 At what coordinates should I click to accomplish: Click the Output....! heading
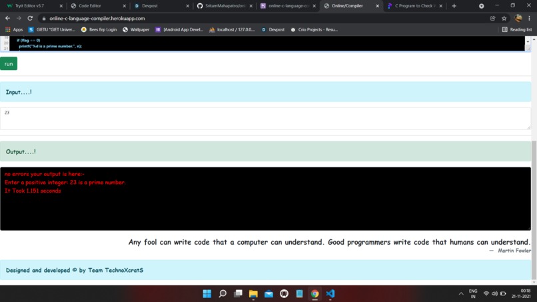[x=21, y=152]
